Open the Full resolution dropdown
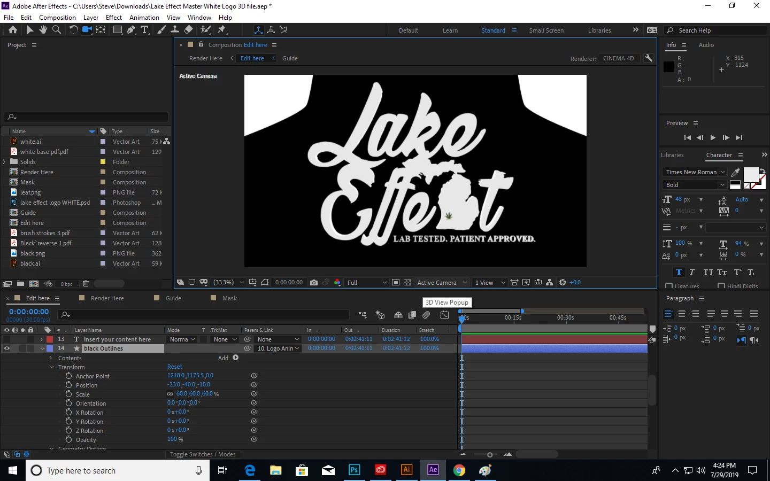This screenshot has width=770, height=481. [367, 282]
